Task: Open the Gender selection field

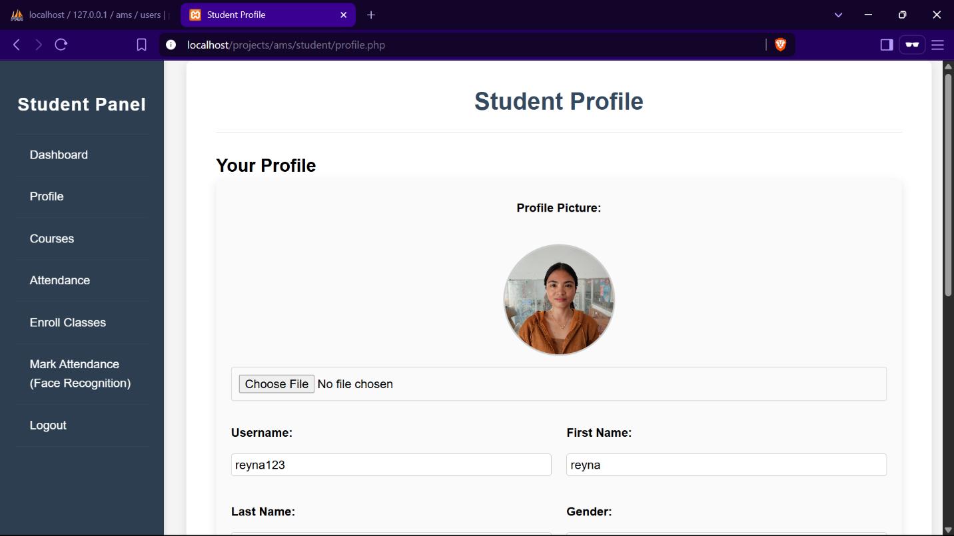Action: pos(725,533)
